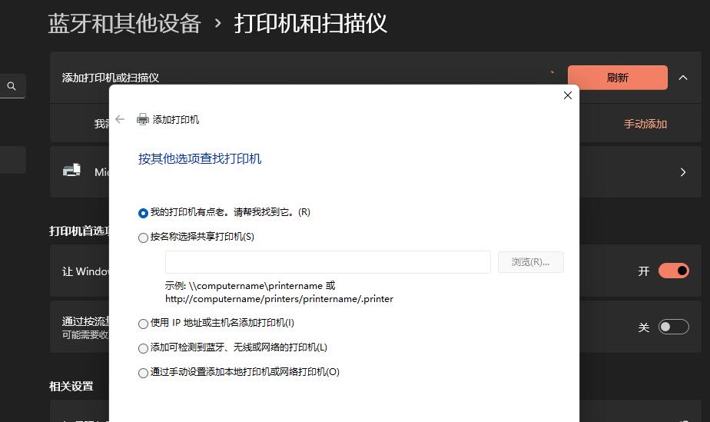Viewport: 710px width, 422px height.
Task: Turn off the default printer management toggle
Action: pos(673,271)
